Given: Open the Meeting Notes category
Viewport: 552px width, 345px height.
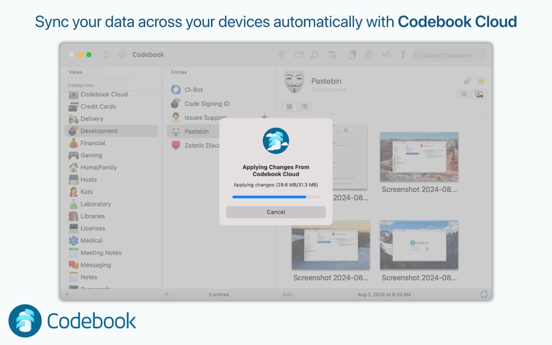Looking at the screenshot, I should tap(111, 253).
